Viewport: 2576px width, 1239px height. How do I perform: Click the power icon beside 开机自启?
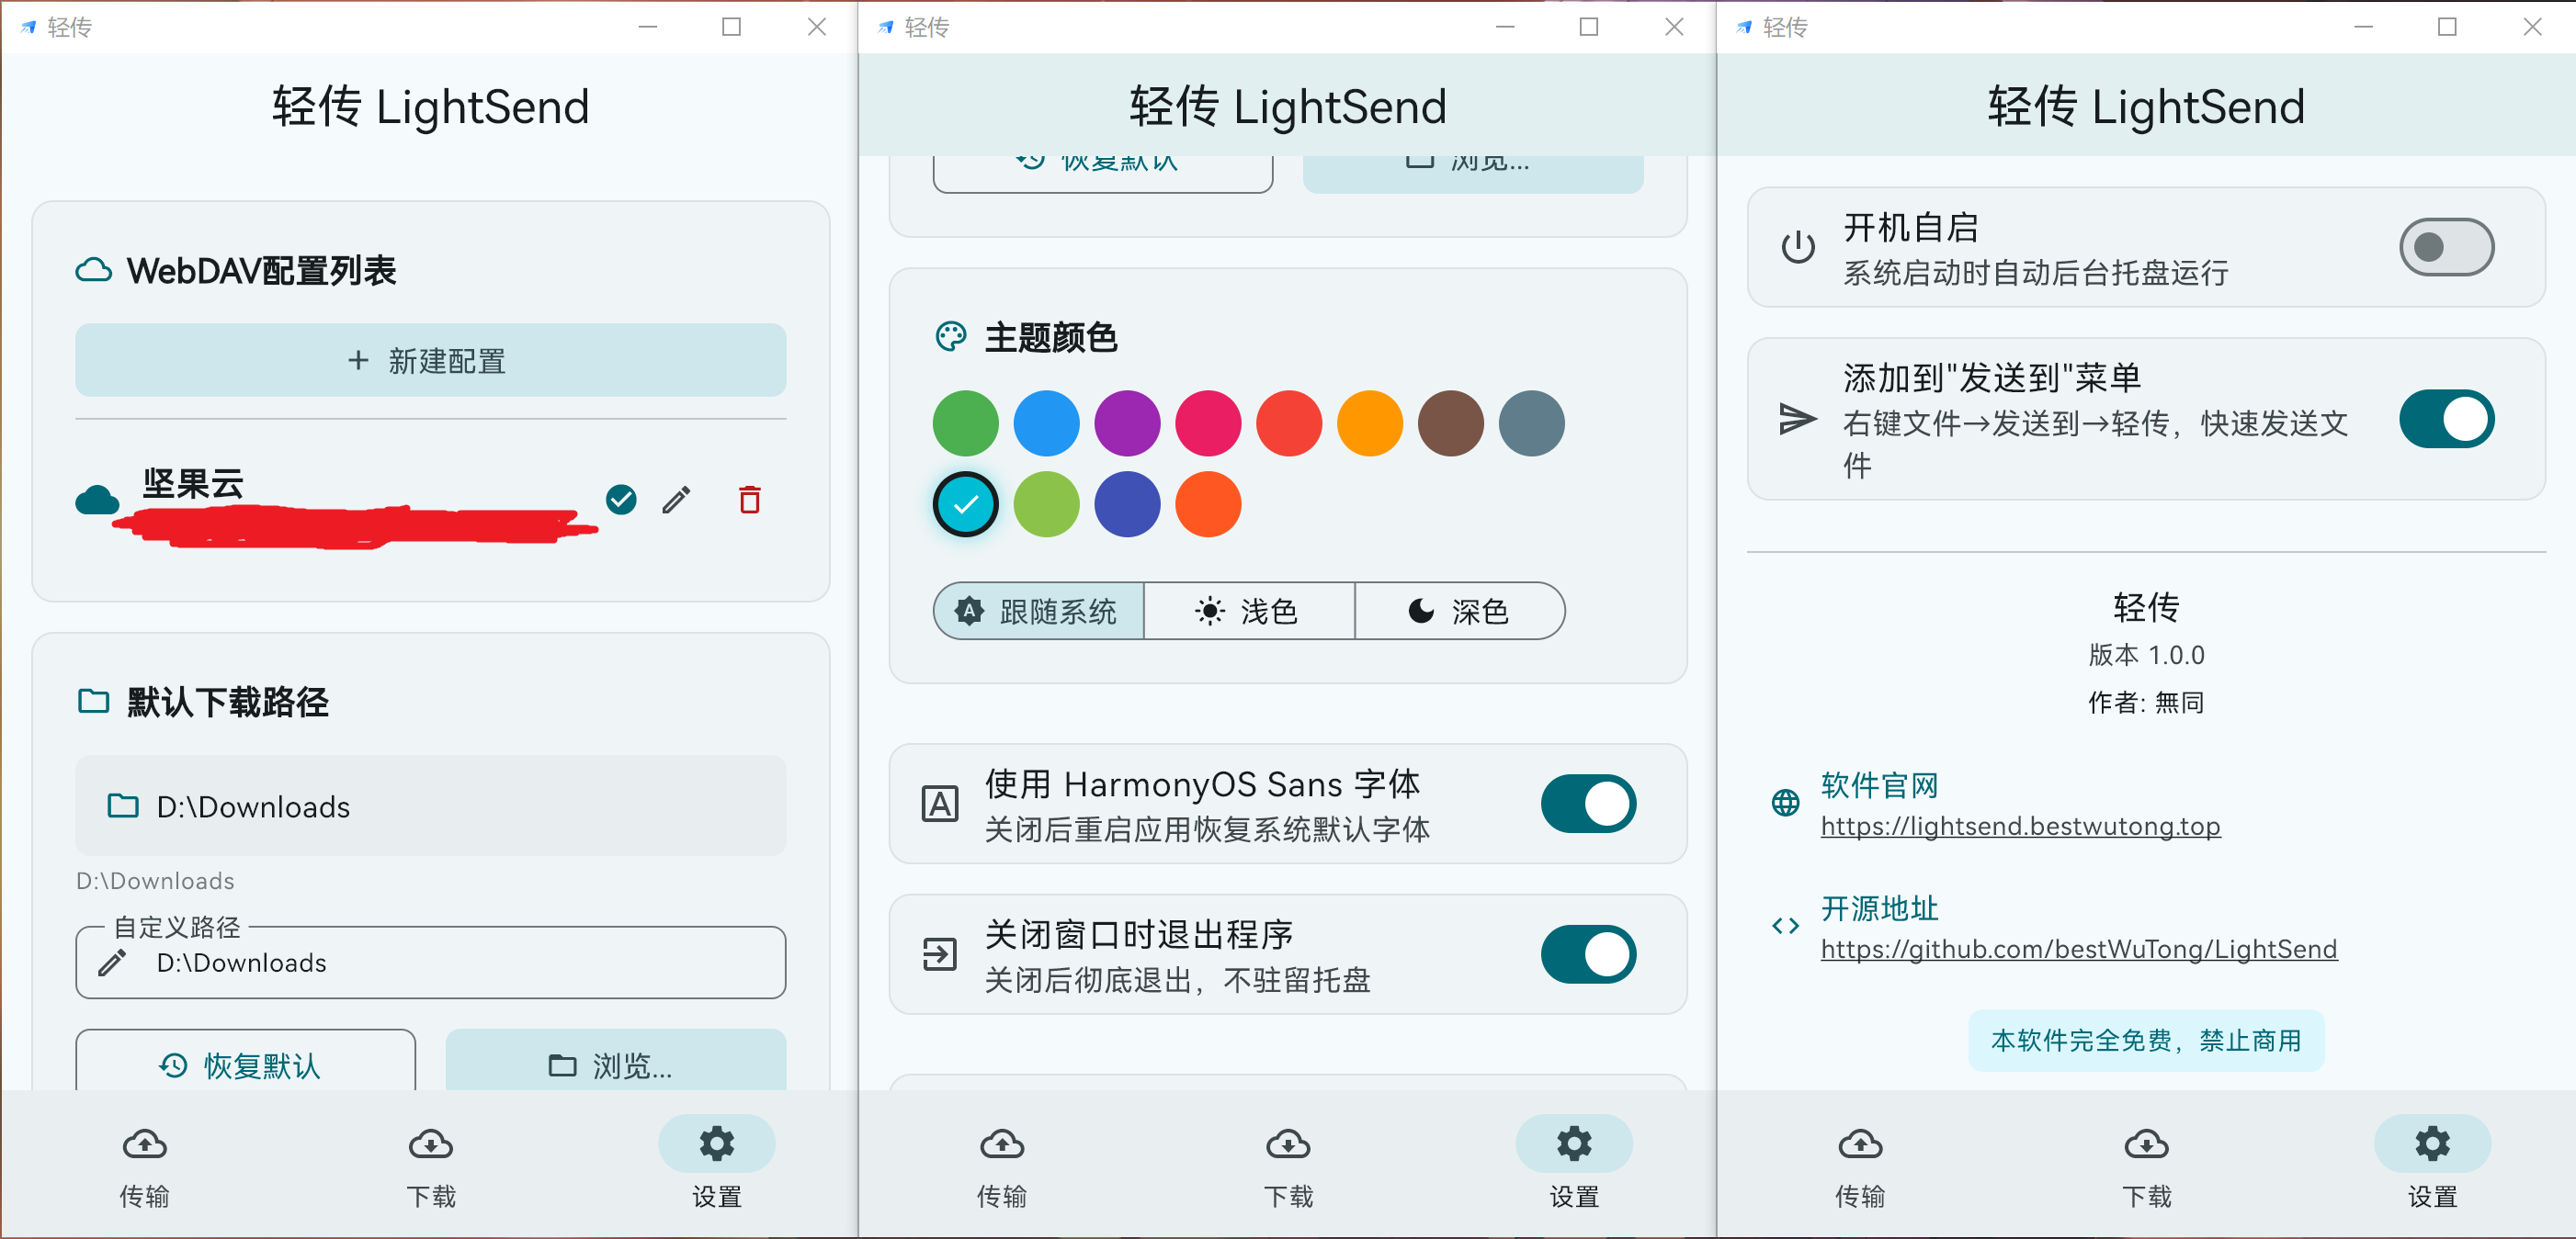[1798, 247]
